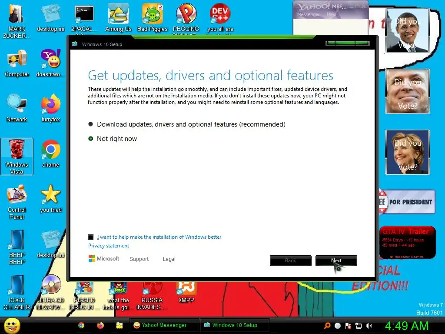445x334 pixels.
Task: Click the search magnifier tray icon
Action: pyautogui.click(x=327, y=326)
